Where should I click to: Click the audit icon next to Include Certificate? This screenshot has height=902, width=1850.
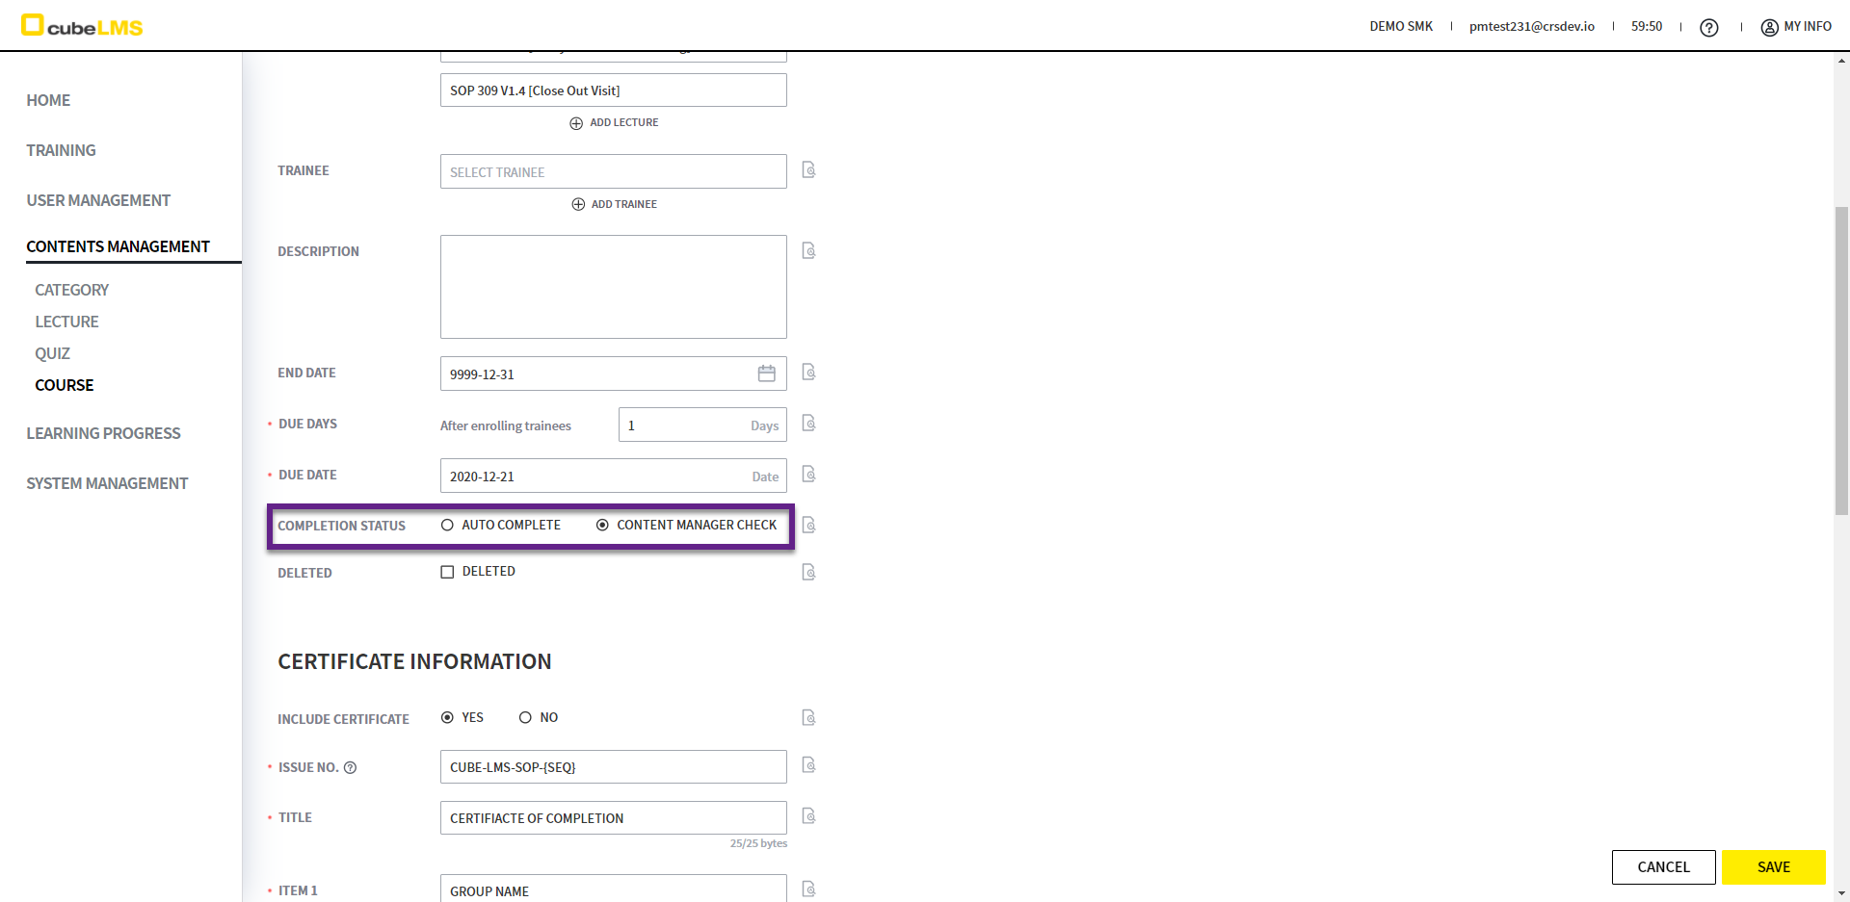click(808, 718)
